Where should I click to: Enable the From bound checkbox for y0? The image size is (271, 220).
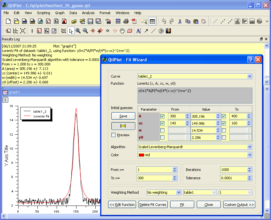(x=162, y=138)
